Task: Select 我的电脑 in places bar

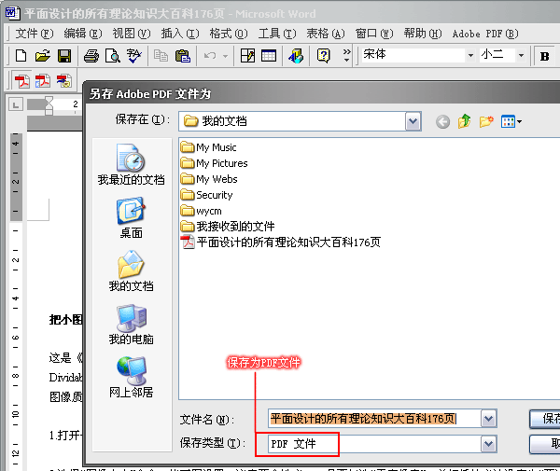Action: click(131, 325)
